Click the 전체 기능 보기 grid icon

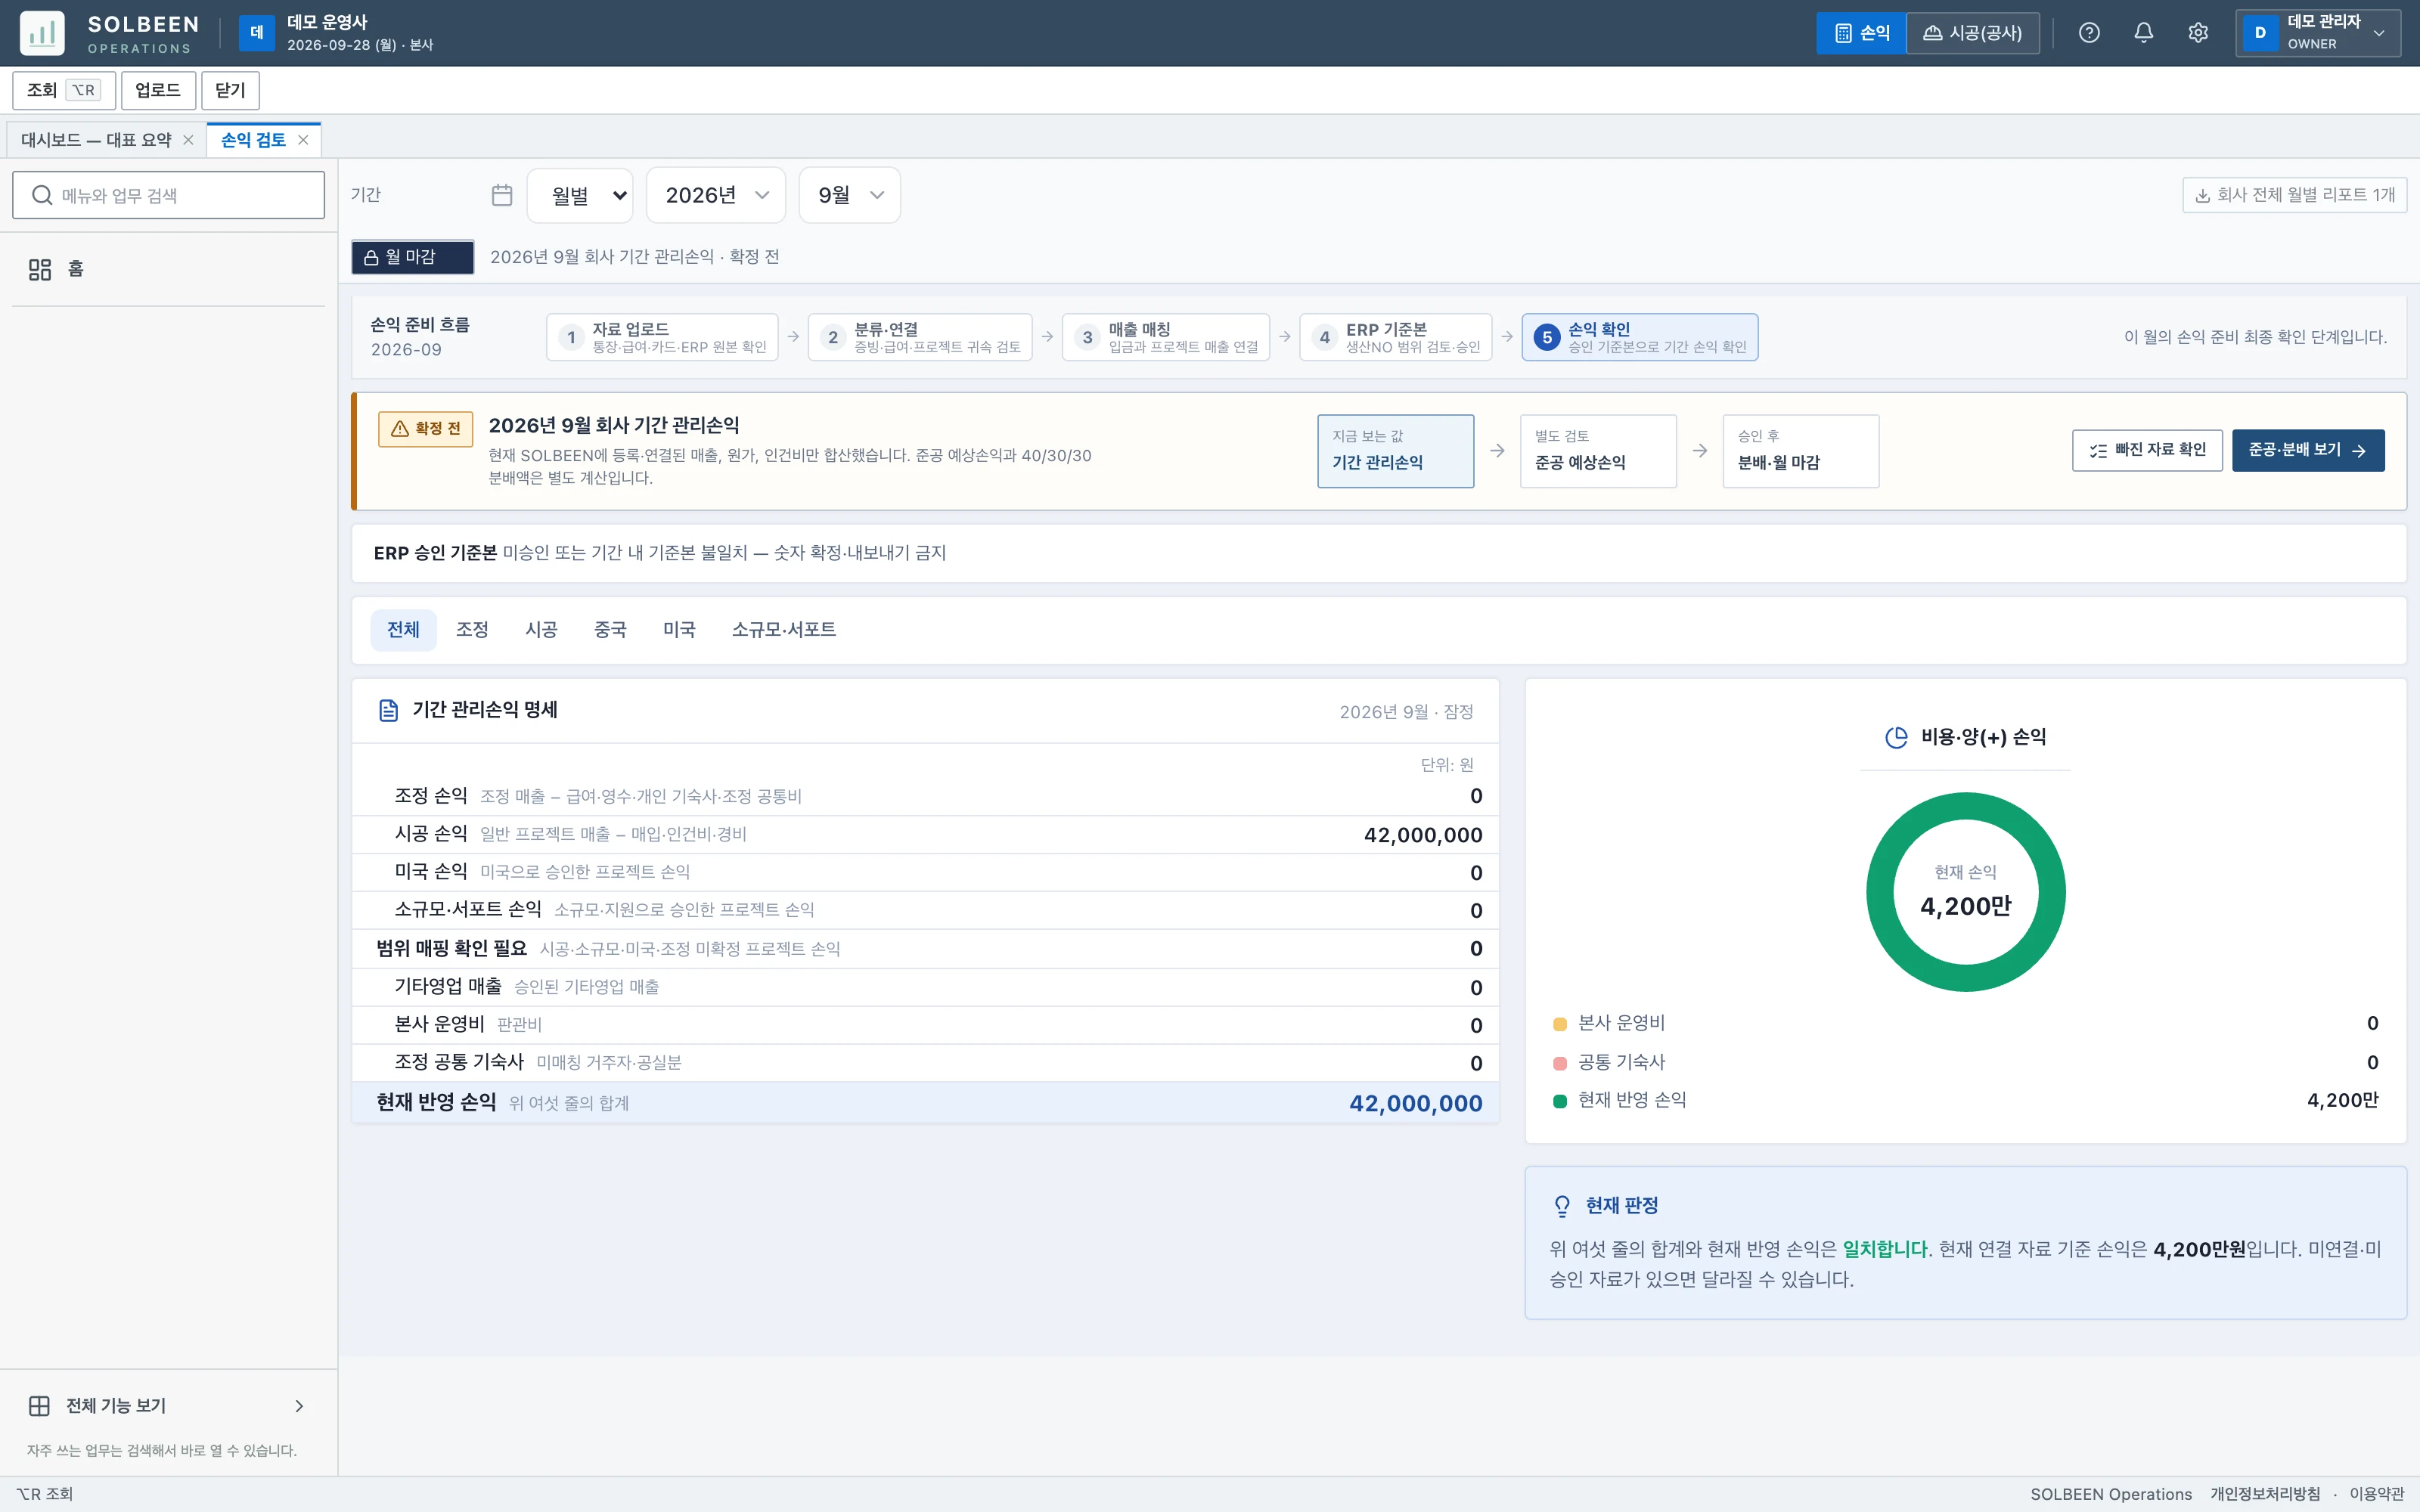[40, 1406]
